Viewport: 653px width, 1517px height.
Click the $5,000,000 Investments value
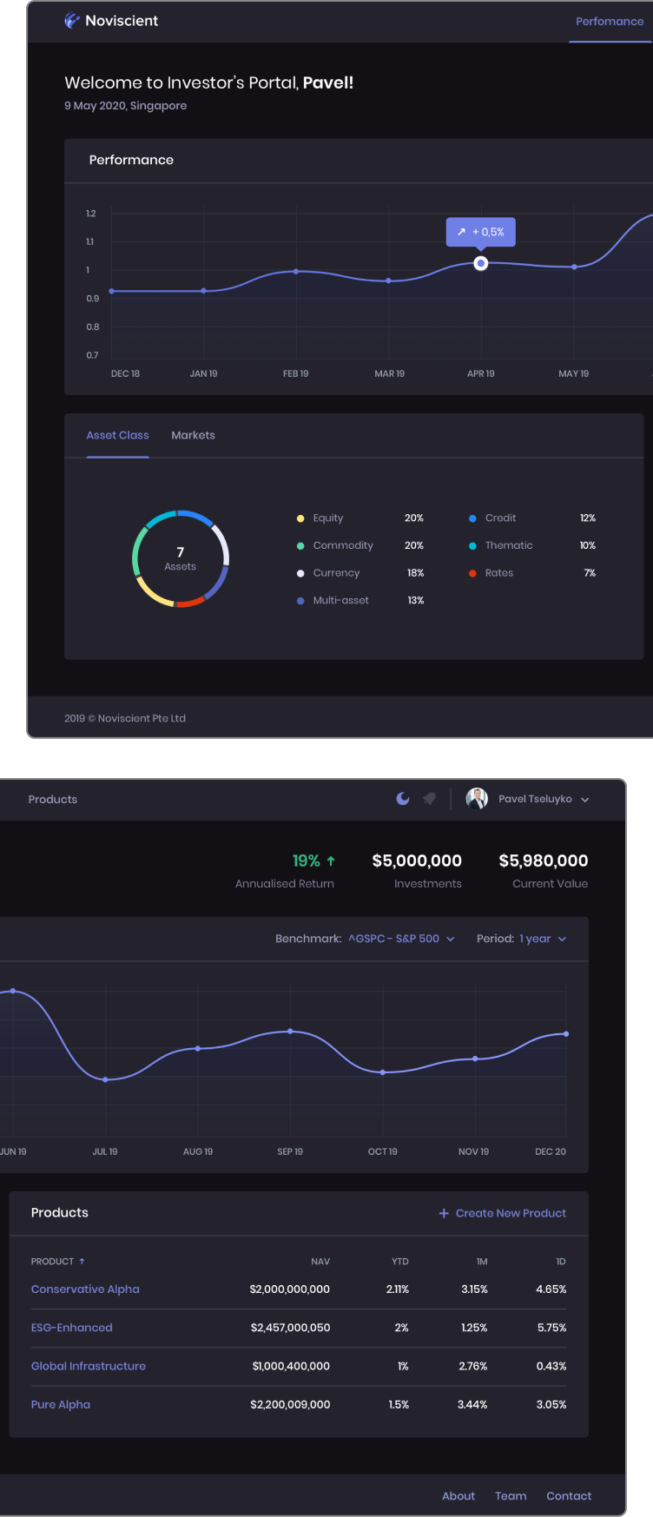pyautogui.click(x=417, y=861)
